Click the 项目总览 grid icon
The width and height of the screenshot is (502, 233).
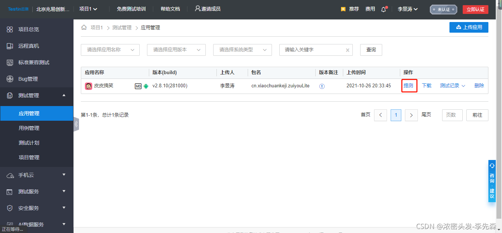pos(10,29)
